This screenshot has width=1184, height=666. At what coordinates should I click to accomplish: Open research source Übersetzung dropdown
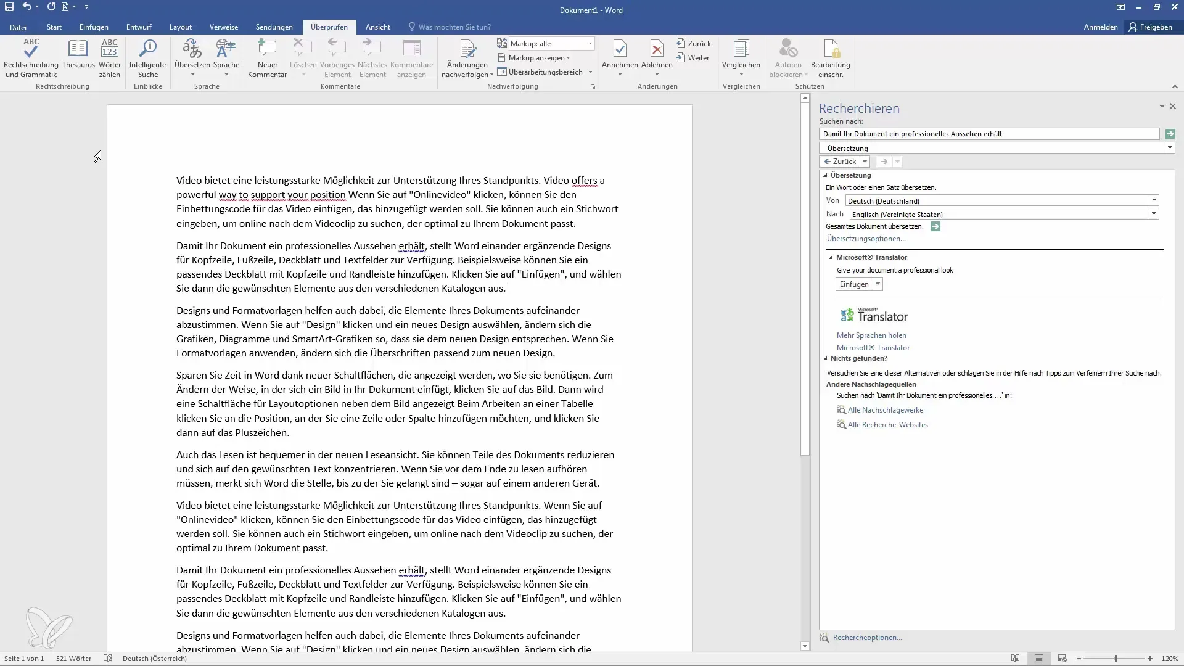[1170, 148]
